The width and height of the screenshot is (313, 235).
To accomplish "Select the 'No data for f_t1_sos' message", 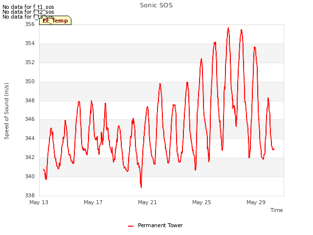I will tap(28, 7).
